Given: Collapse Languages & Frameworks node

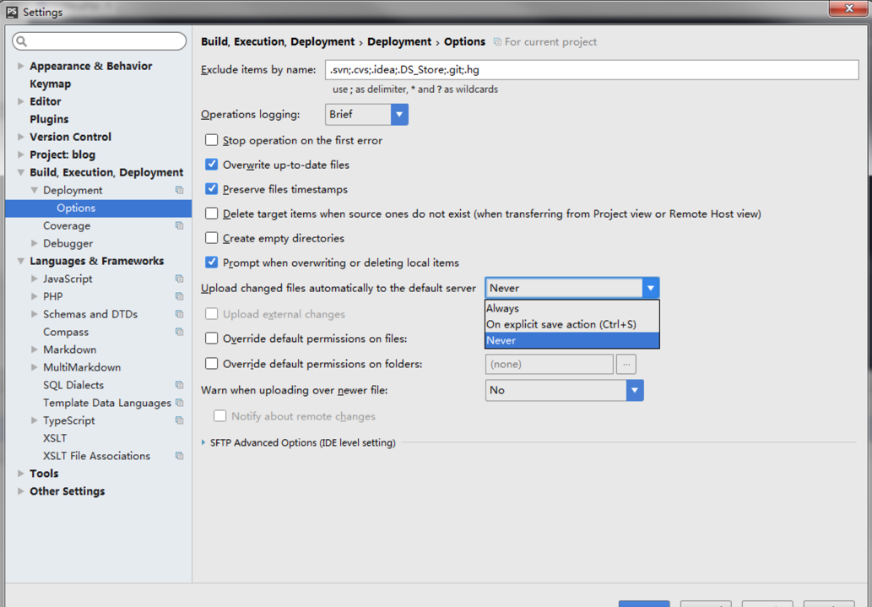Looking at the screenshot, I should (x=20, y=261).
